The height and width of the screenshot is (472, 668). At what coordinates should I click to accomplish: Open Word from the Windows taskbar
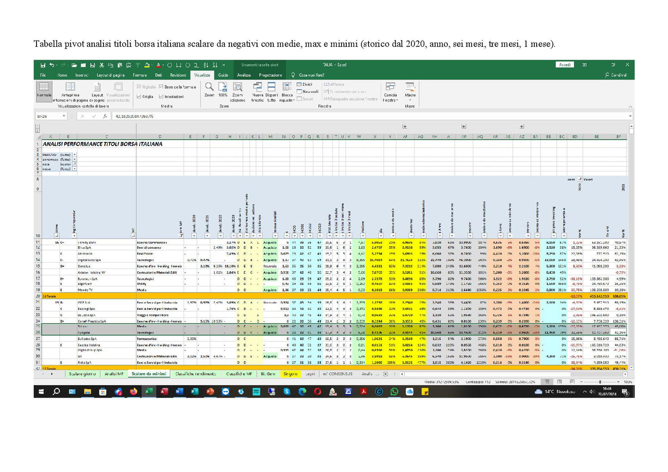coord(178,392)
